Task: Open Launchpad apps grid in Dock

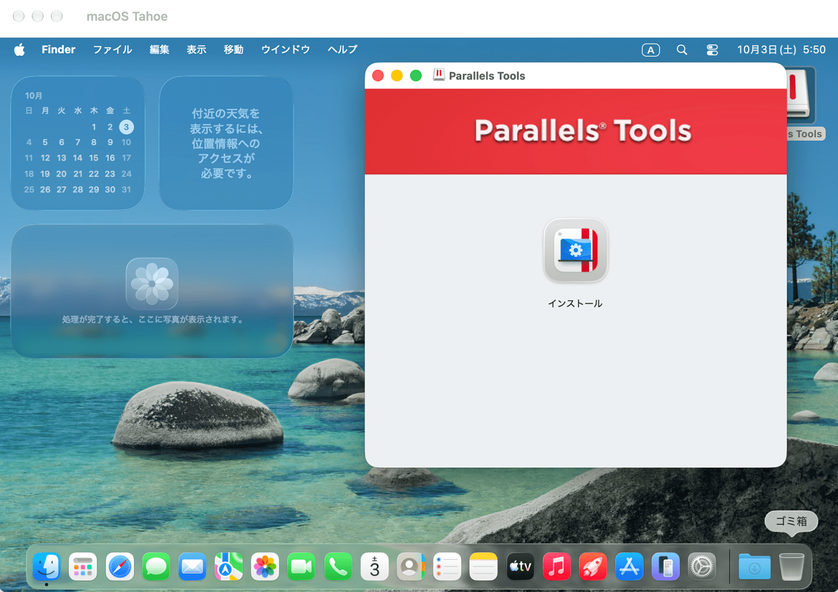Action: pyautogui.click(x=83, y=567)
